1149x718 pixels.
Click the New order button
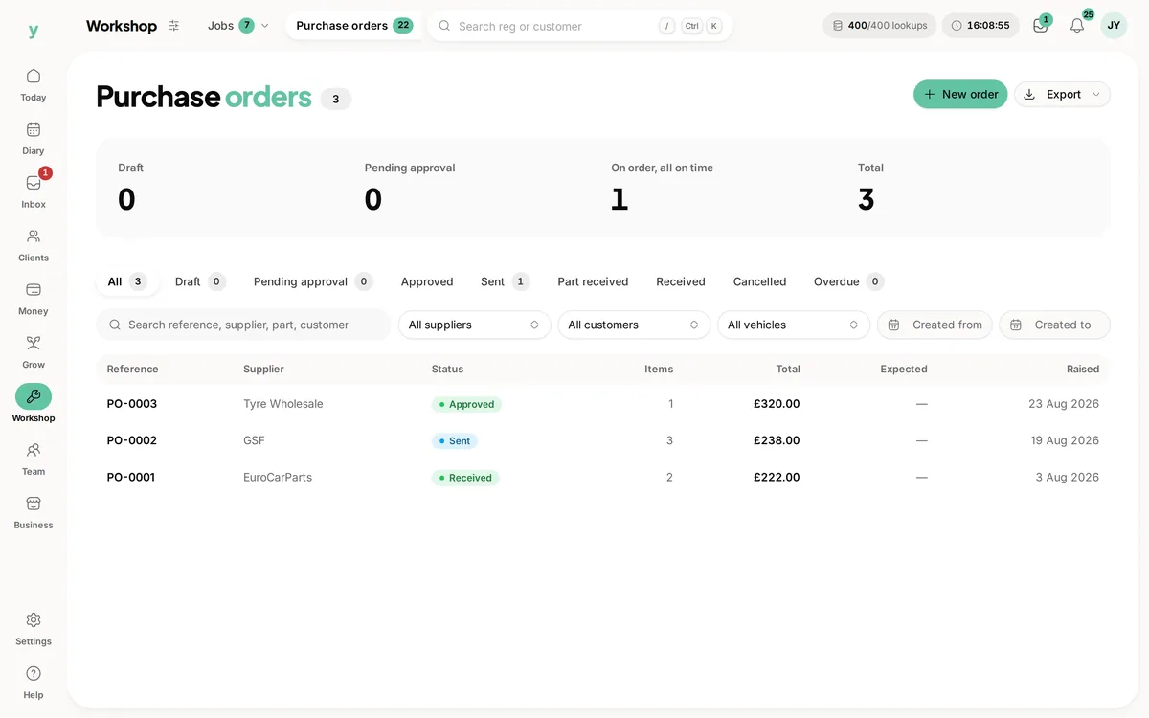point(960,94)
